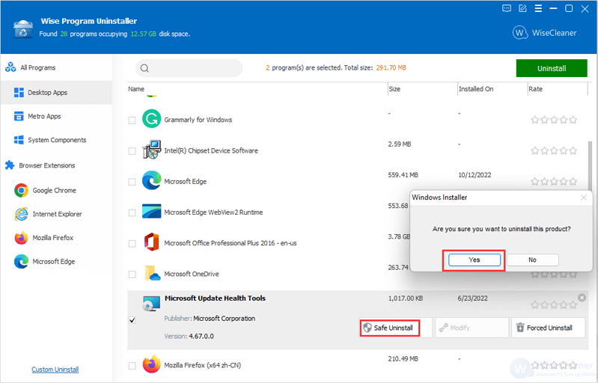Uncheck Microsoft Update Health Tools checkbox

(132, 319)
